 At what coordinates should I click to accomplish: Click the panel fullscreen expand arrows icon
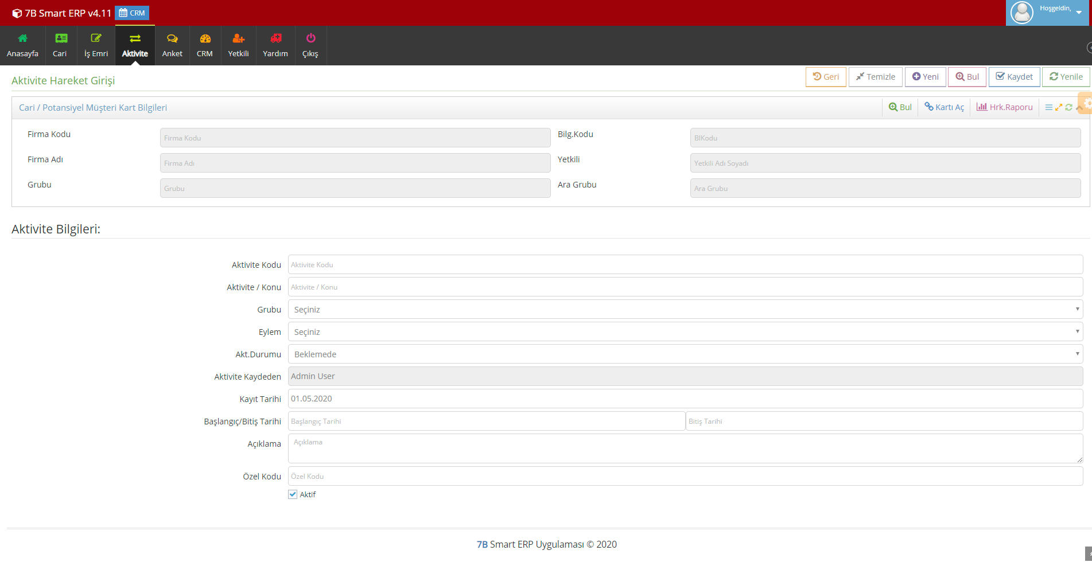click(x=1059, y=107)
